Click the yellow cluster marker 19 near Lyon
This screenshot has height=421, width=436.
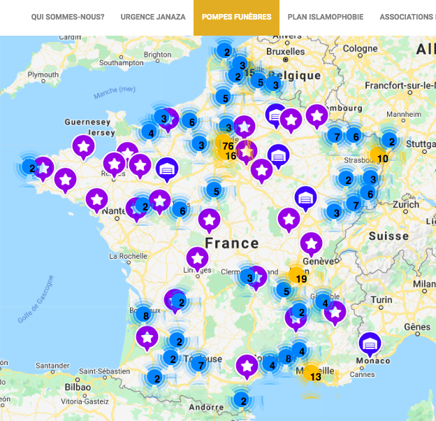coord(297,276)
